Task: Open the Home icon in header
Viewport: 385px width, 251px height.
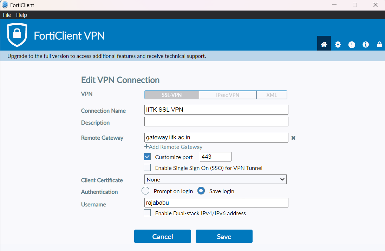Action: point(324,44)
